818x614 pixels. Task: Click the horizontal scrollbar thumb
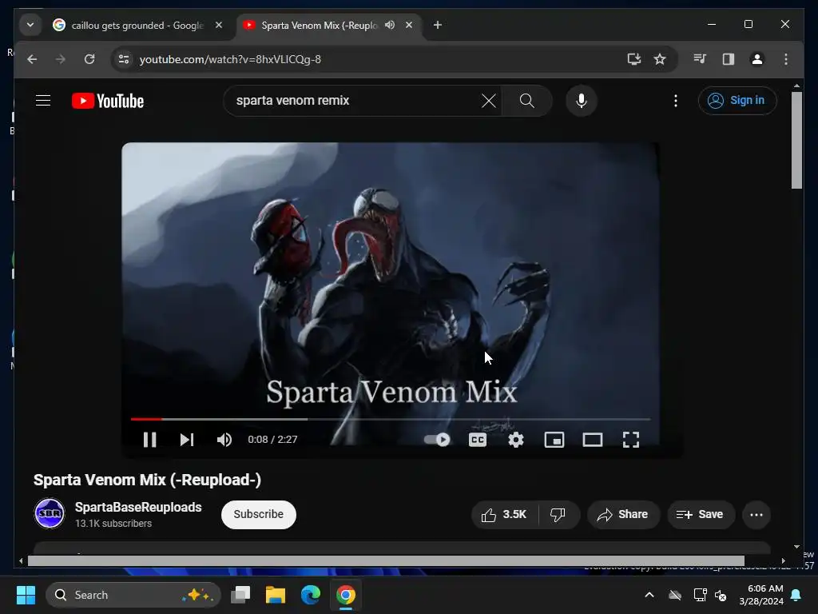pyautogui.click(x=386, y=560)
